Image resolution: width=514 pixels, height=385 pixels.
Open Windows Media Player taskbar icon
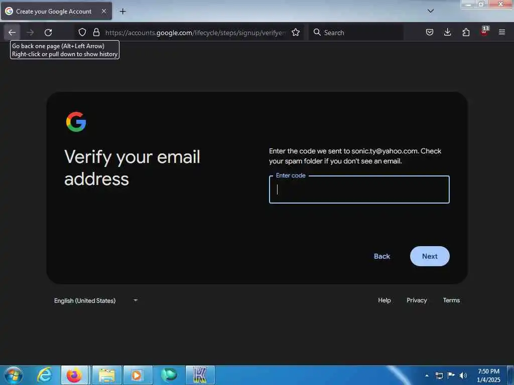click(138, 375)
